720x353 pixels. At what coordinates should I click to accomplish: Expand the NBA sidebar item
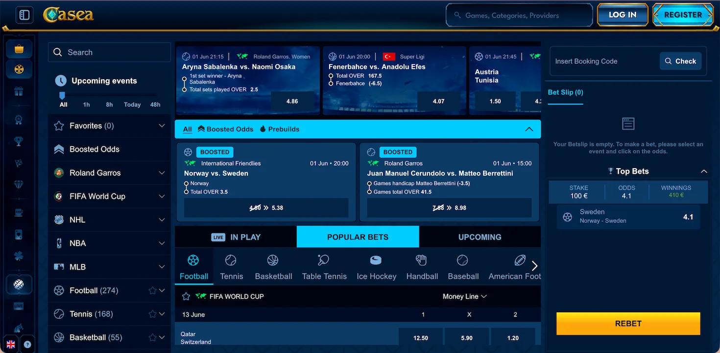pos(162,243)
